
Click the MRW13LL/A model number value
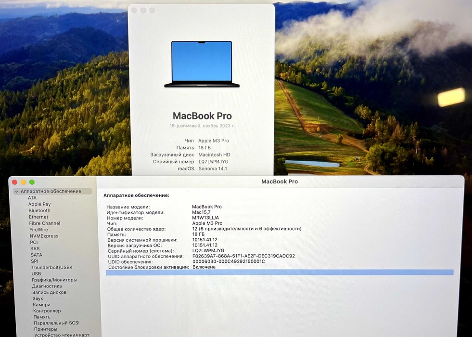[x=205, y=218]
